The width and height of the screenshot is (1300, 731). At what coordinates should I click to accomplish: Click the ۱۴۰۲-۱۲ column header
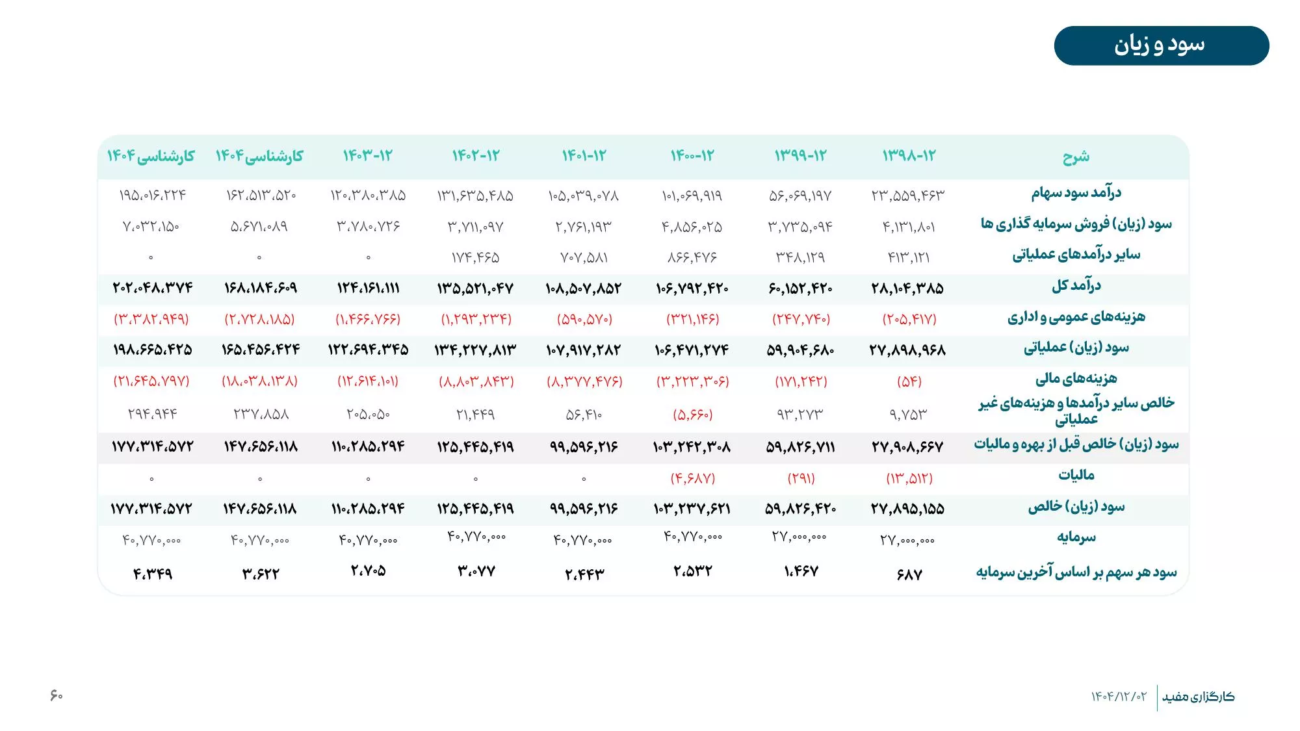476,155
